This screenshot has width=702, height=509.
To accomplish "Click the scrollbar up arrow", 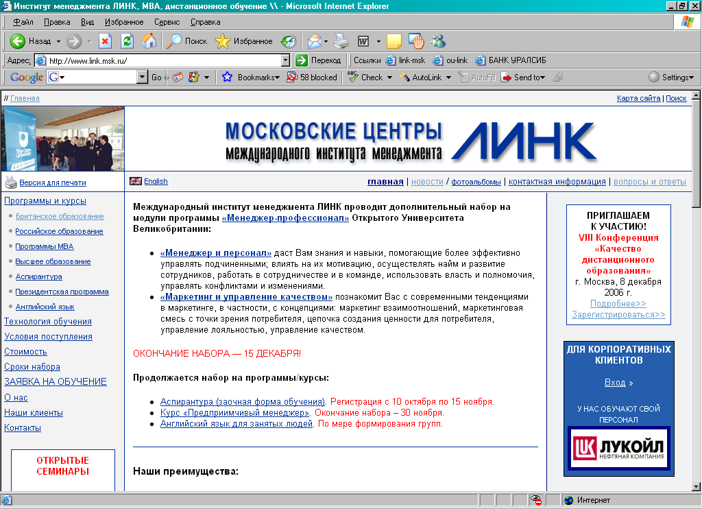I will [x=696, y=95].
